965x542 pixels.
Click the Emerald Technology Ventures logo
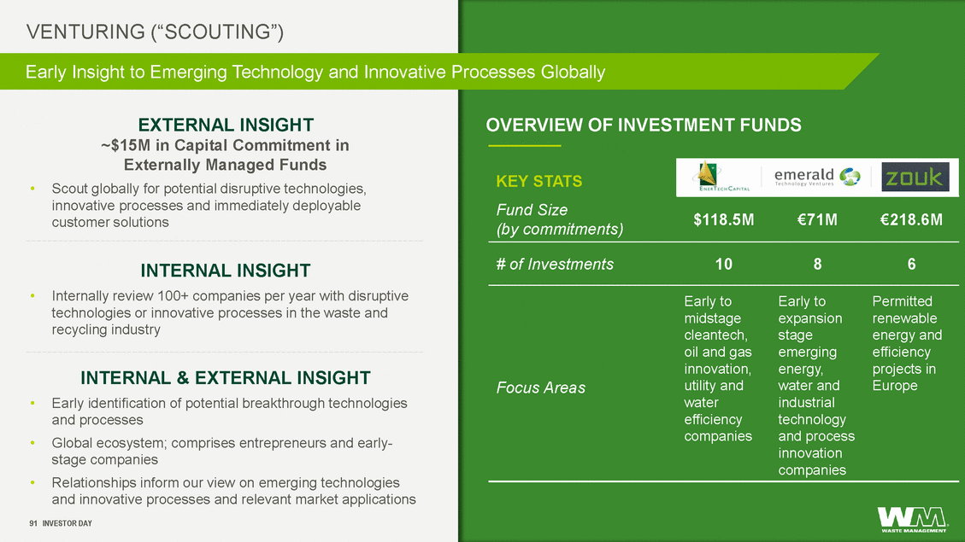pos(817,177)
